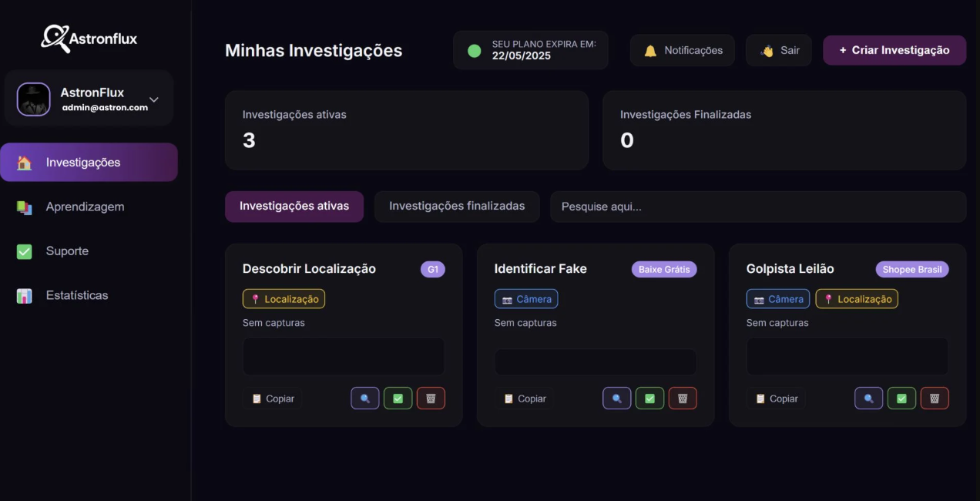This screenshot has width=980, height=501.
Task: Open Investigações in the sidebar
Action: click(89, 162)
